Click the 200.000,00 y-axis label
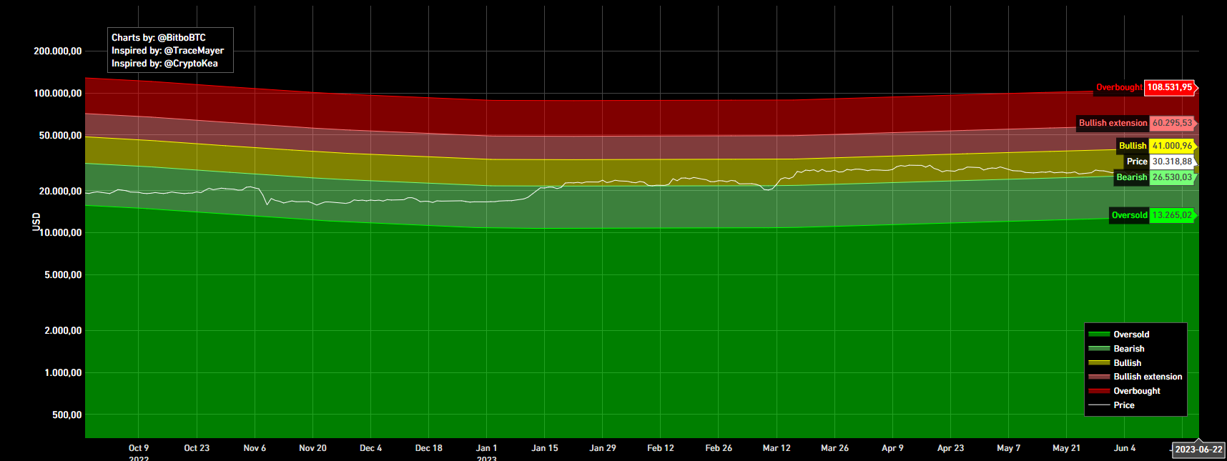The height and width of the screenshot is (461, 1227). coord(58,51)
